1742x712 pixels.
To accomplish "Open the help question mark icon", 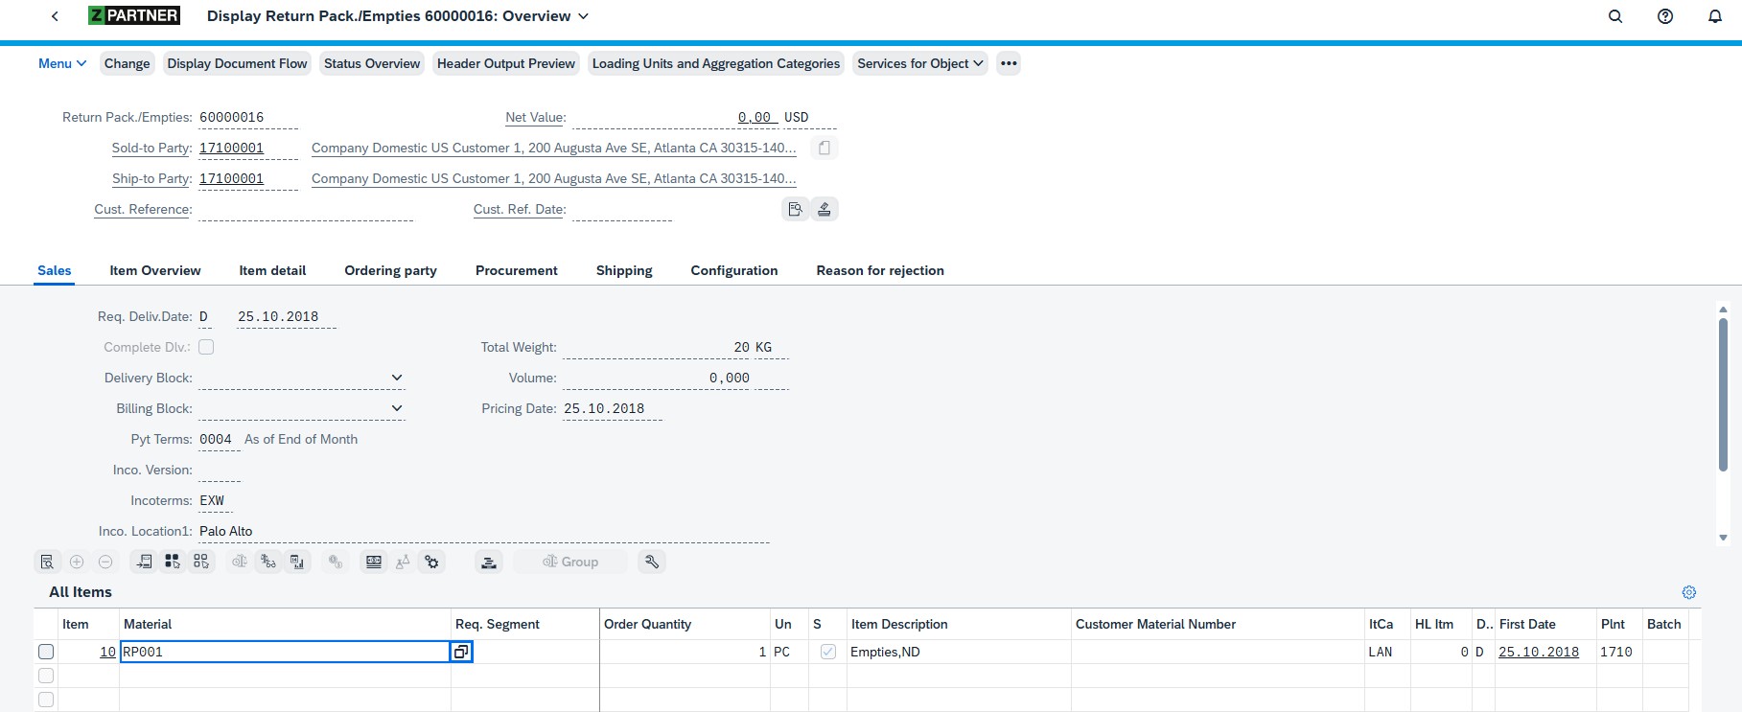I will [1665, 16].
